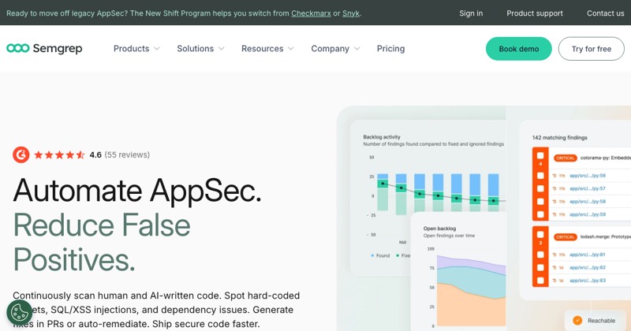
Task: Click the Book demo button
Action: click(x=519, y=49)
